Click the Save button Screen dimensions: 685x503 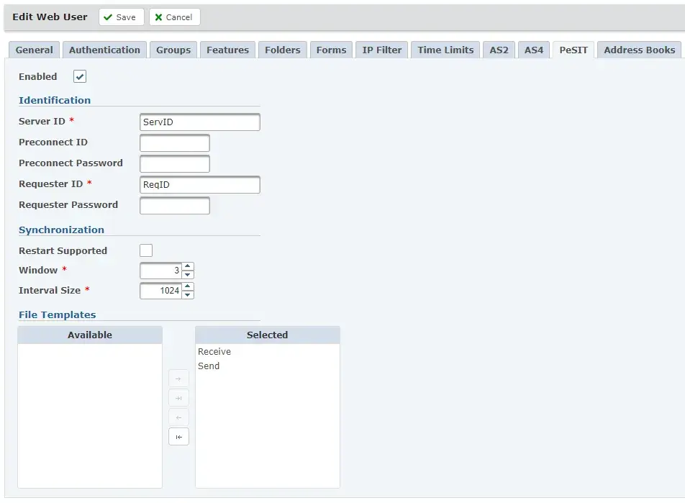(x=121, y=17)
